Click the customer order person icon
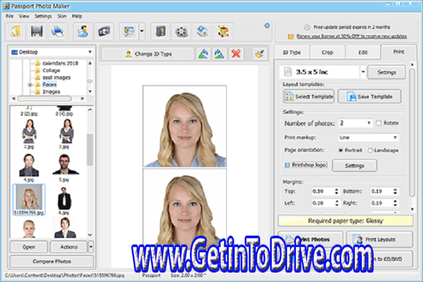This screenshot has width=423, height=282. [83, 31]
